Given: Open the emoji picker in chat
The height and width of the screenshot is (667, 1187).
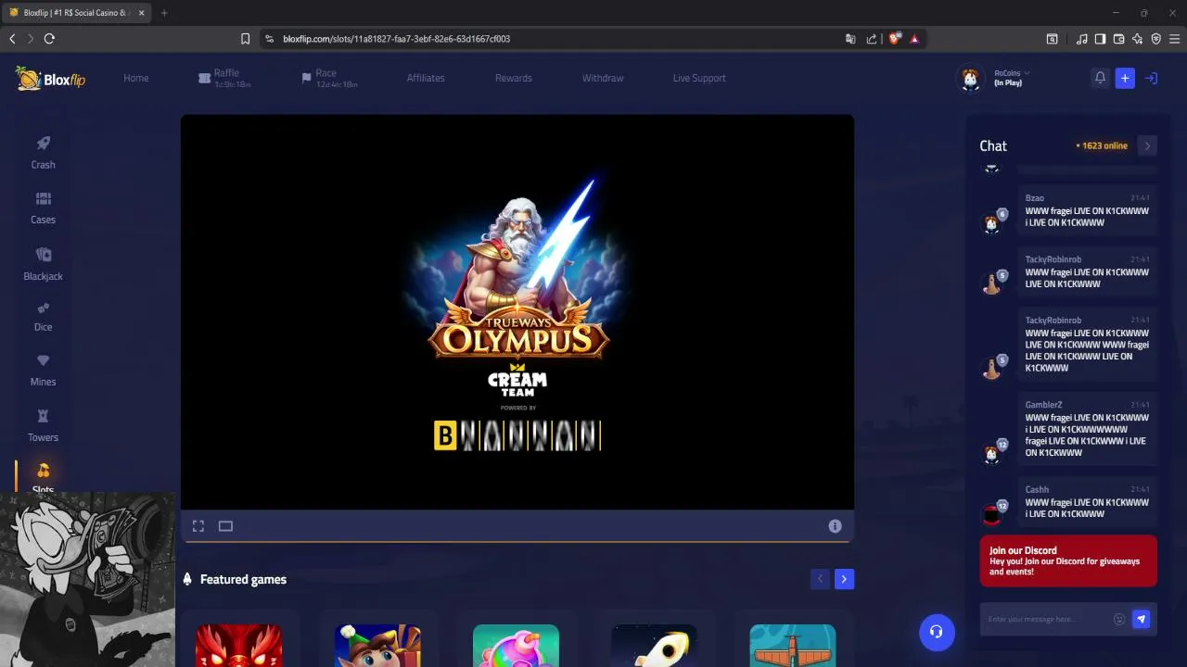Looking at the screenshot, I should (1119, 619).
